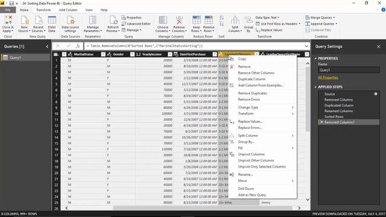
Task: Click the horizontal scrollbar right arrow
Action: (299, 208)
